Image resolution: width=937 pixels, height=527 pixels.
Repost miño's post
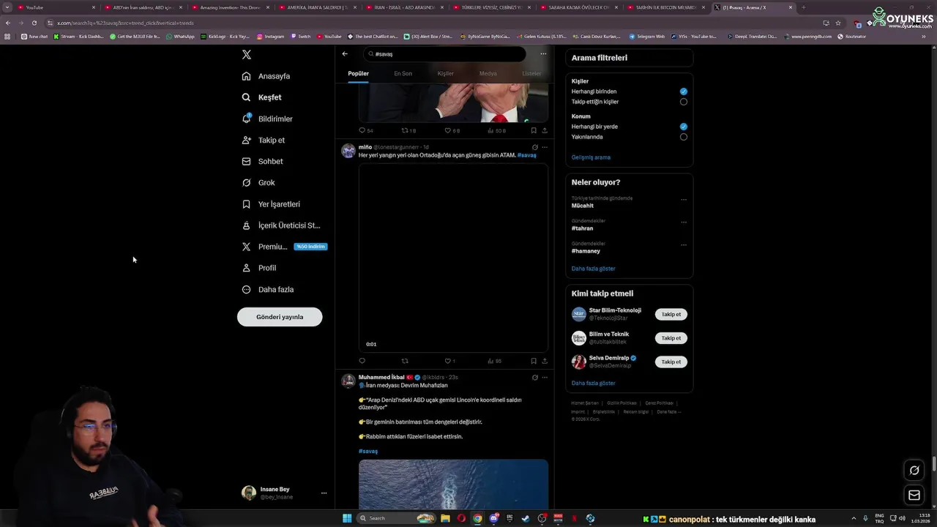click(405, 361)
